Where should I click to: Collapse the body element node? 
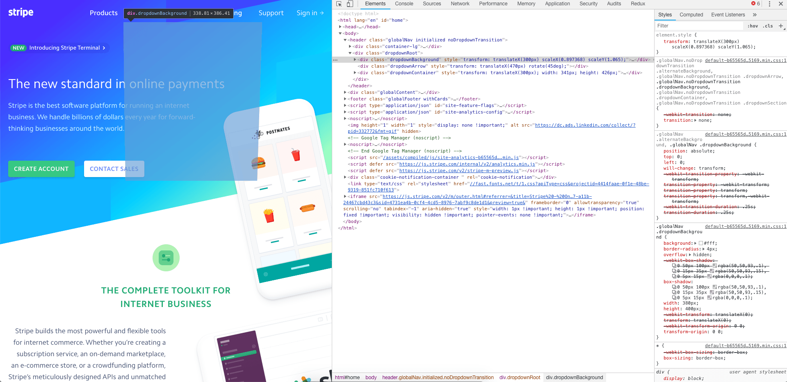click(340, 33)
